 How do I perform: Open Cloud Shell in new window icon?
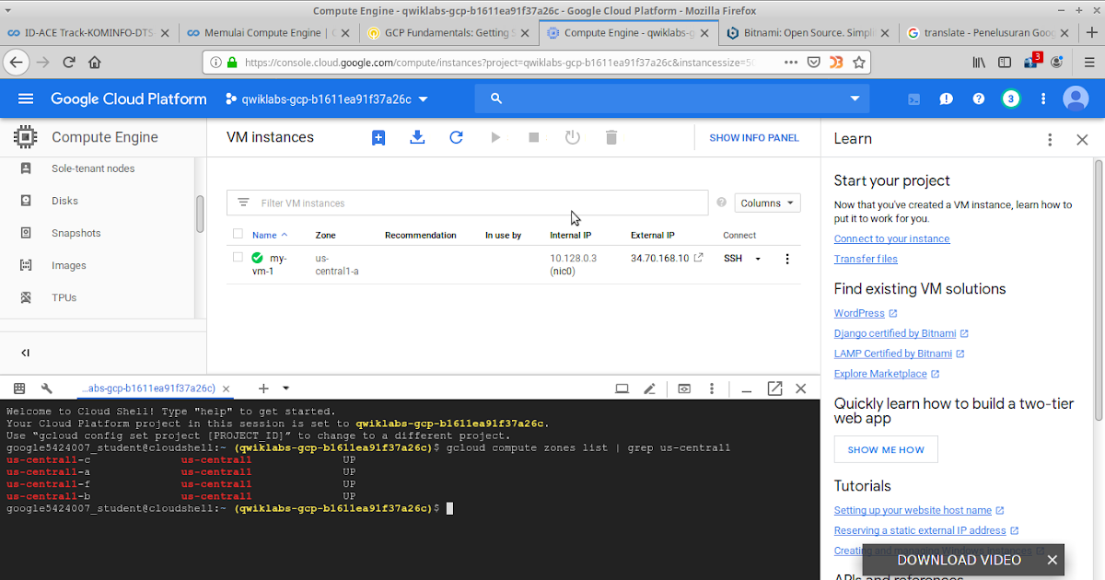click(774, 389)
